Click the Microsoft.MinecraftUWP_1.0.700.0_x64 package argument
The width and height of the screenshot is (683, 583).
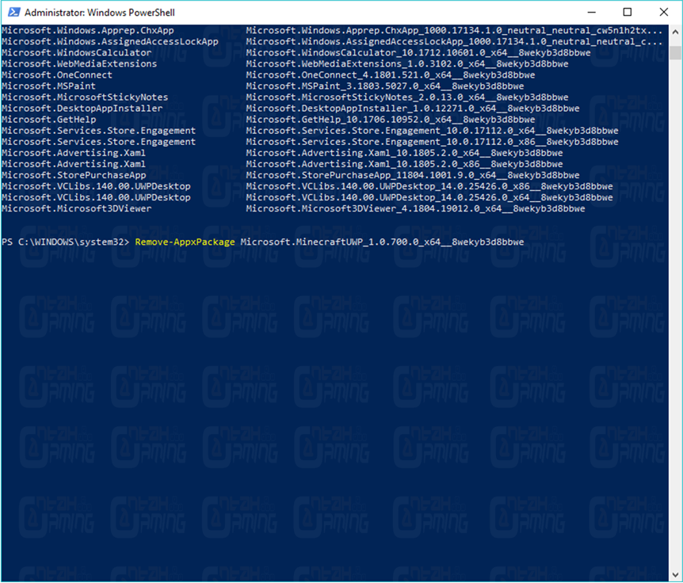pos(382,242)
